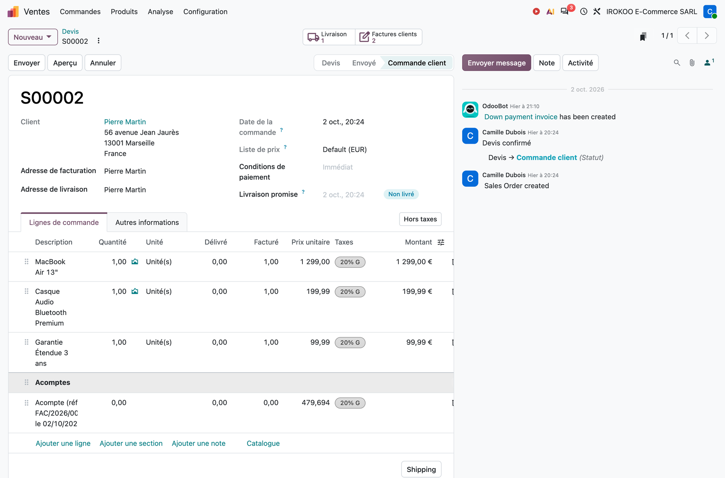The height and width of the screenshot is (478, 725).
Task: Open the Produits menu
Action: point(124,12)
